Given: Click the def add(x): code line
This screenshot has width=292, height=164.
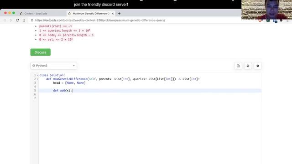Looking at the screenshot, I should 63,91.
